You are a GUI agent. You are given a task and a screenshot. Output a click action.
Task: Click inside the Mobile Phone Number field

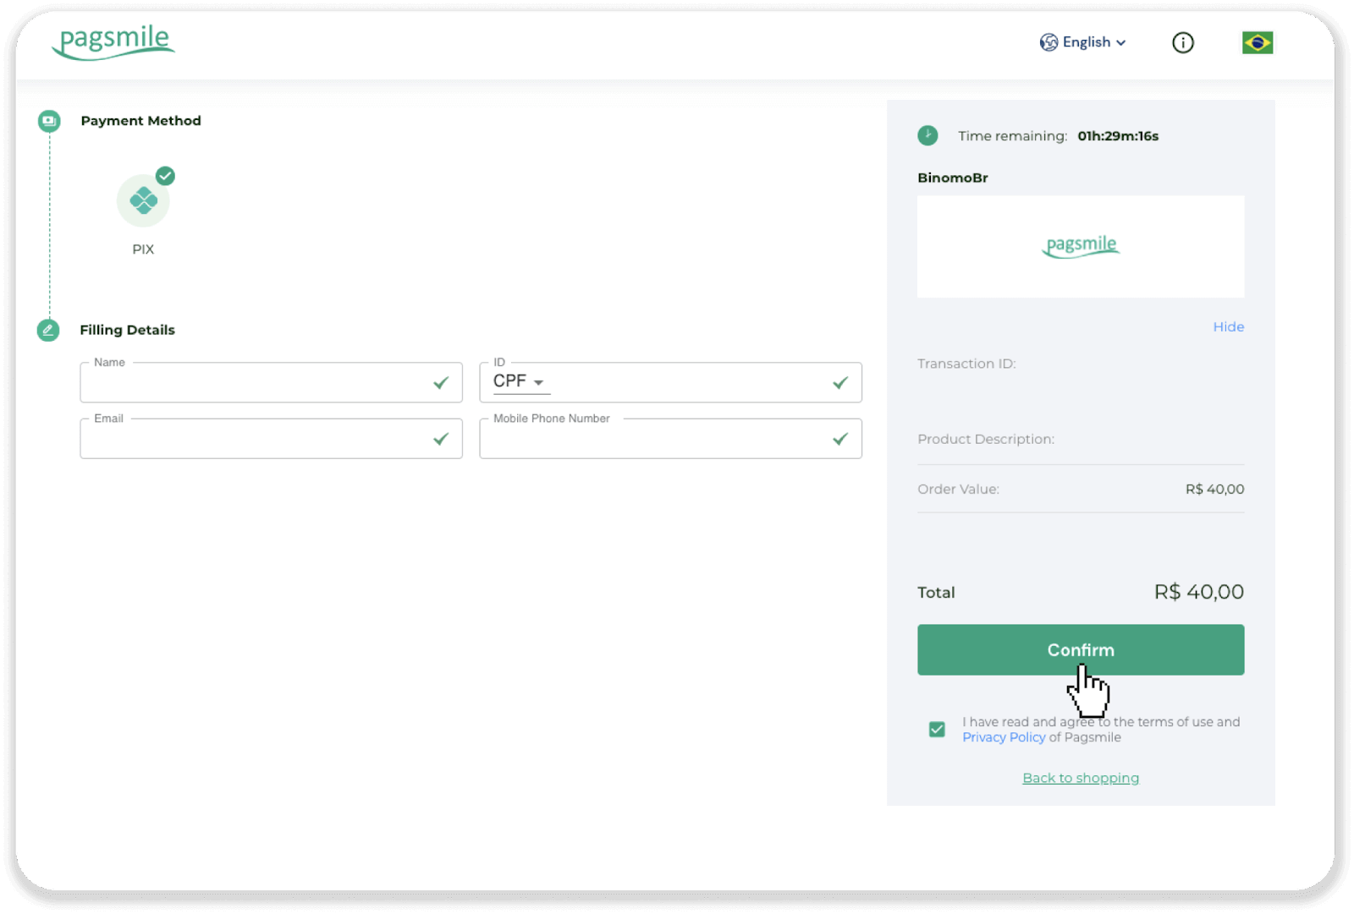pos(643,439)
